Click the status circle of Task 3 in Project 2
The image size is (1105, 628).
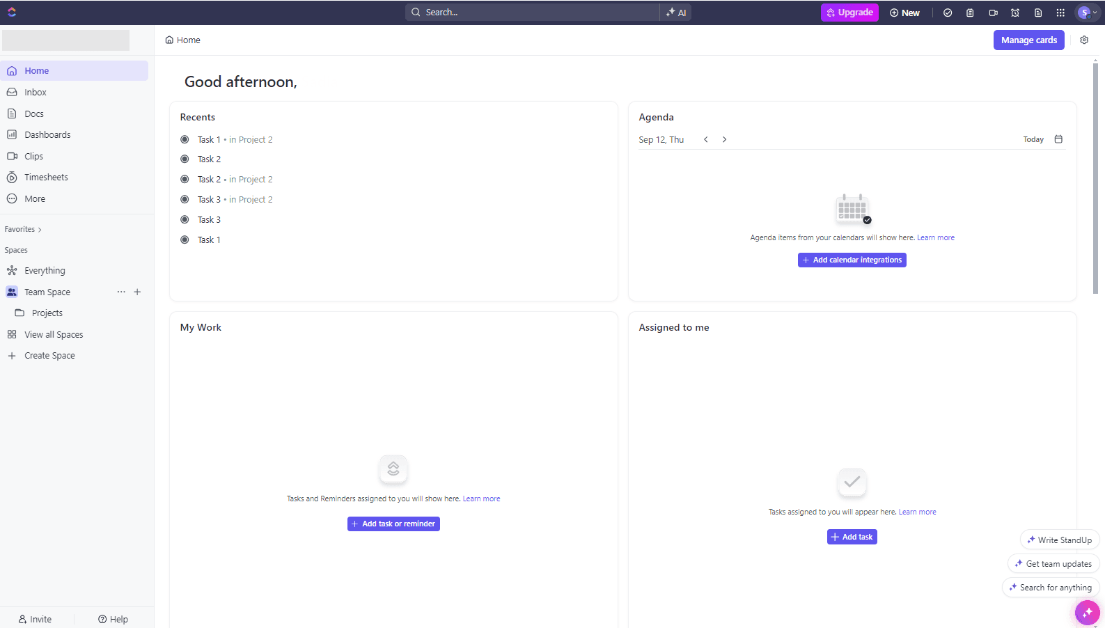pyautogui.click(x=185, y=199)
